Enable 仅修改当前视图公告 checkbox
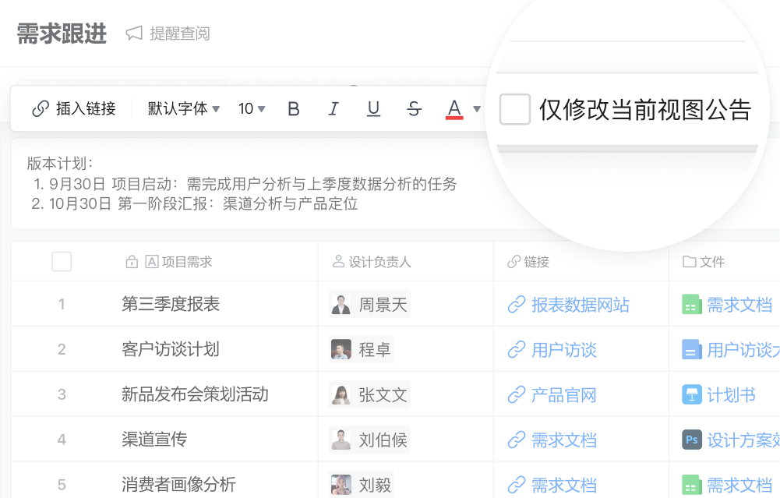 pyautogui.click(x=515, y=109)
